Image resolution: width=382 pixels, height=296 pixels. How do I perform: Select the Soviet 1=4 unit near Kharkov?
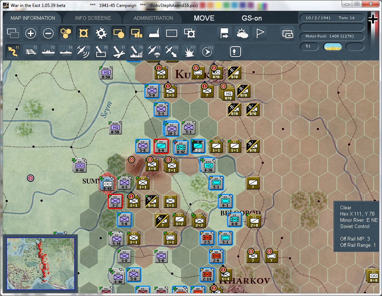226,275
